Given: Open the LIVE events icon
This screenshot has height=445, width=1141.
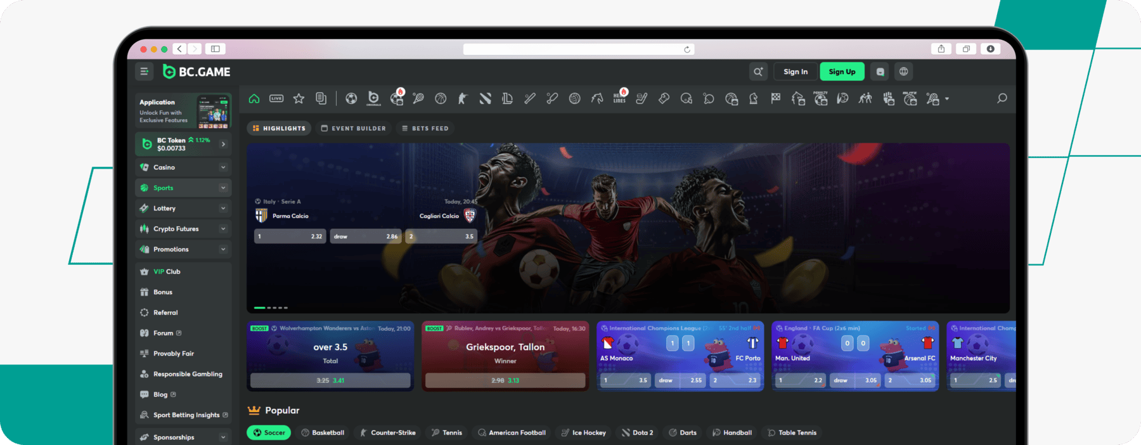Looking at the screenshot, I should (276, 98).
